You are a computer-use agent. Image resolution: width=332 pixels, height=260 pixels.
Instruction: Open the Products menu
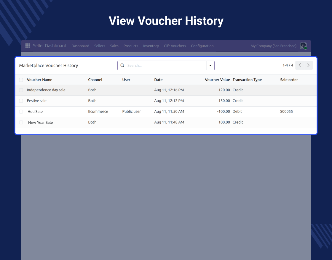tap(131, 46)
